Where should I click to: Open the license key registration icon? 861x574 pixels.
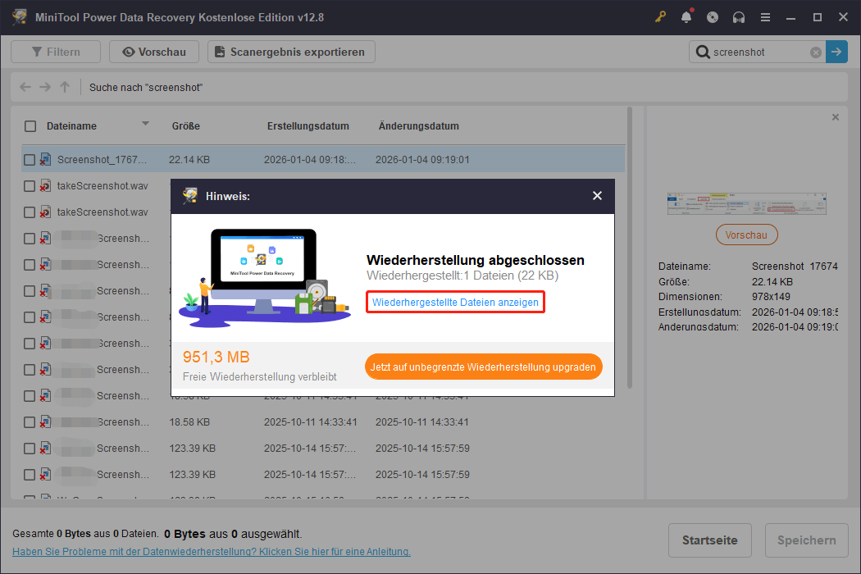click(x=660, y=16)
